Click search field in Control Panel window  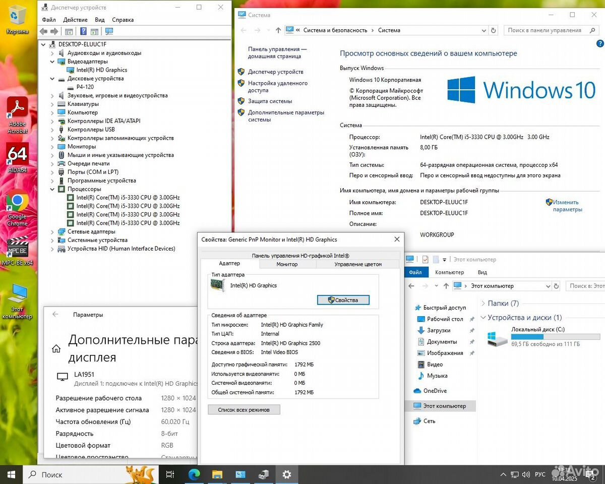(x=551, y=30)
